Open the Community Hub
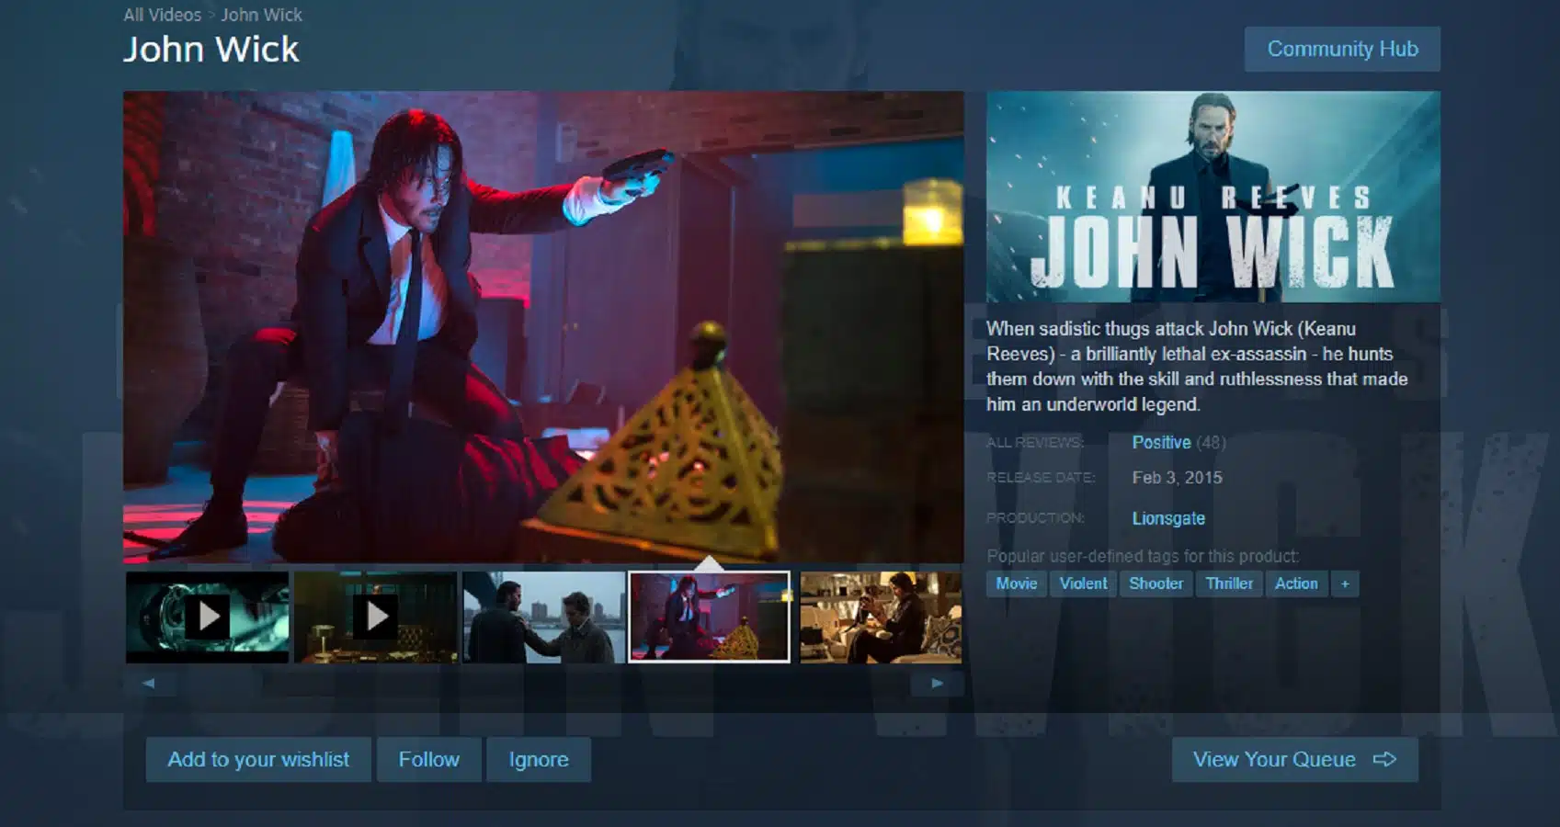This screenshot has height=827, width=1560. tap(1341, 49)
